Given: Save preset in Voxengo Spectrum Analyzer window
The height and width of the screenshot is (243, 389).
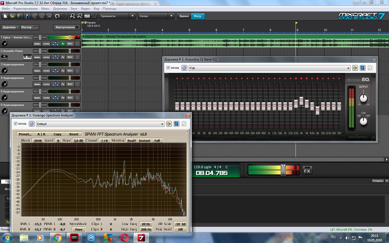Looking at the screenshot, I should [x=176, y=124].
